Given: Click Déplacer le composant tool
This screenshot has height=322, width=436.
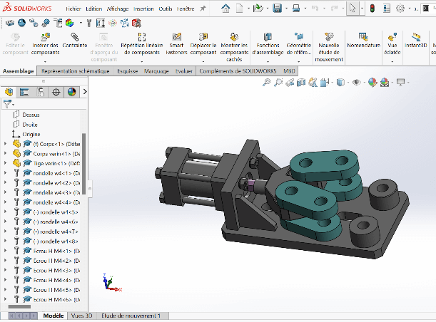Looking at the screenshot, I should (203, 44).
